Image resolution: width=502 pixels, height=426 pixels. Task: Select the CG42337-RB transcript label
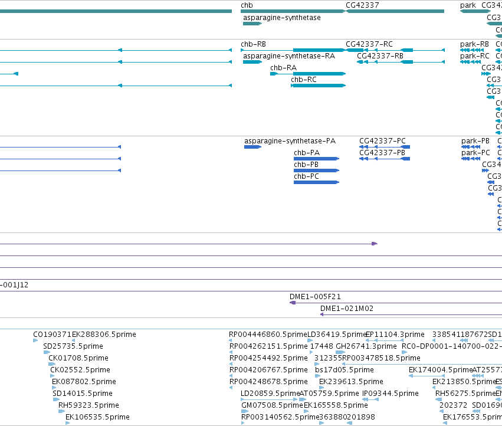tap(380, 56)
